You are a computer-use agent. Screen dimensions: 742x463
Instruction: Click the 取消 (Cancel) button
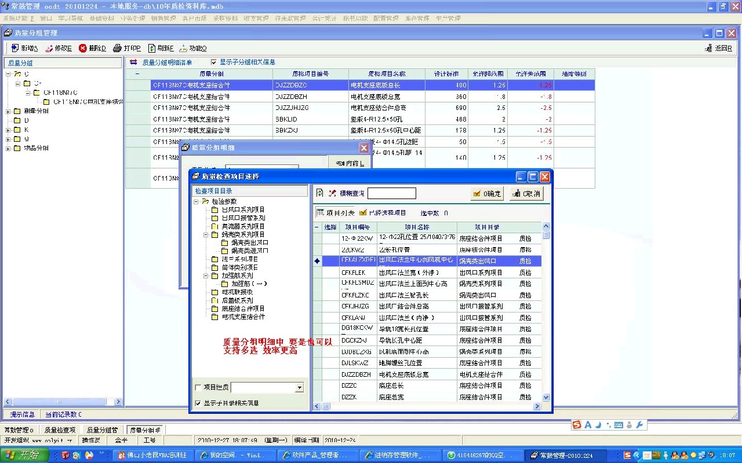[x=526, y=194]
